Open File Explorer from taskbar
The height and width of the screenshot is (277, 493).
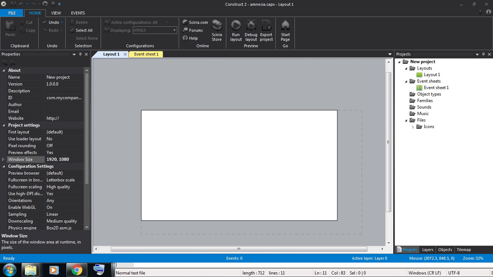31,270
